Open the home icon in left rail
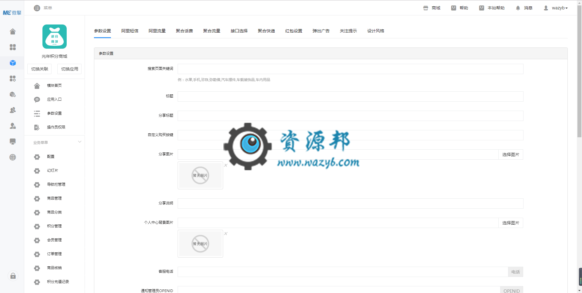The height and width of the screenshot is (293, 582). pyautogui.click(x=13, y=31)
